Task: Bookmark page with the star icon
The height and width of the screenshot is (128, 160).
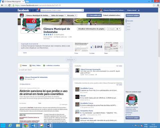Action: 154,5
